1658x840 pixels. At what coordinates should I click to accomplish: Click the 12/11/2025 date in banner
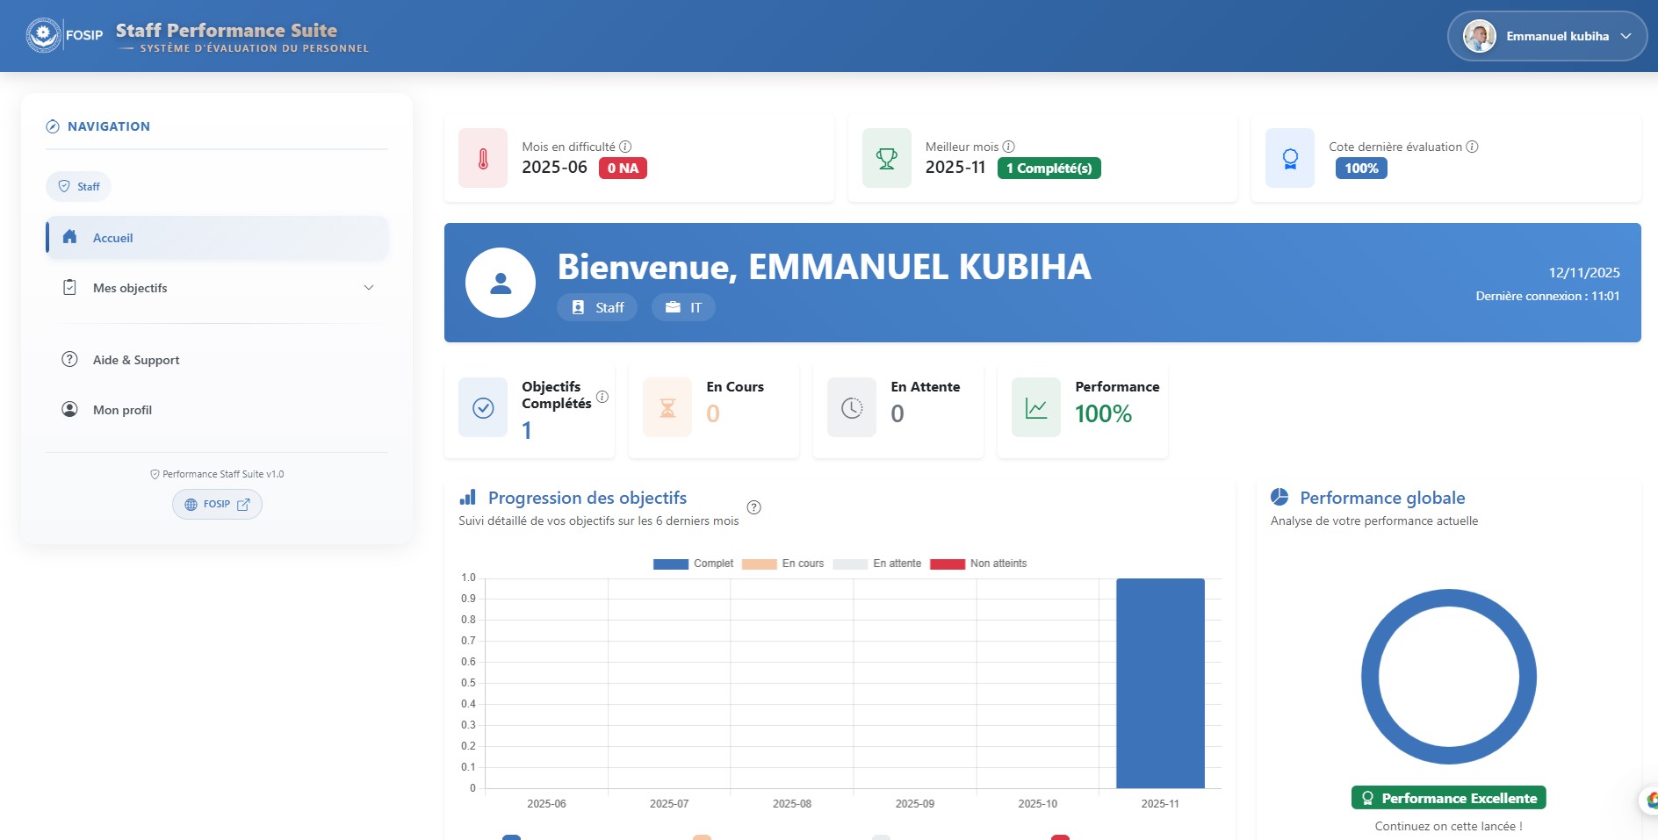(1584, 273)
